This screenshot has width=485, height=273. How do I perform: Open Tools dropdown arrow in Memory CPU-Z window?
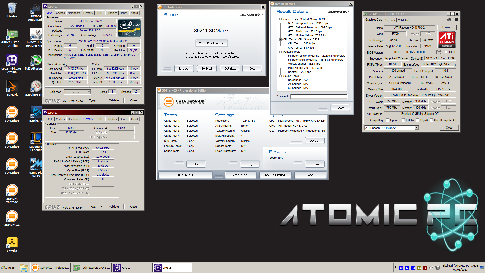point(102,207)
